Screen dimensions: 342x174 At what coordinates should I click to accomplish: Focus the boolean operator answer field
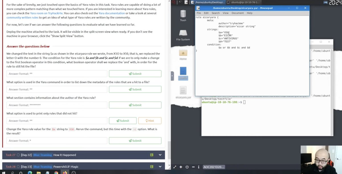pyautogui.click(x=57, y=74)
